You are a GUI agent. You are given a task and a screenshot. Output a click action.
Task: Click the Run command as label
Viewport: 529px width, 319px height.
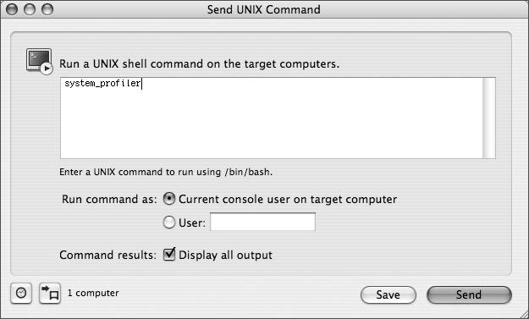pyautogui.click(x=109, y=200)
